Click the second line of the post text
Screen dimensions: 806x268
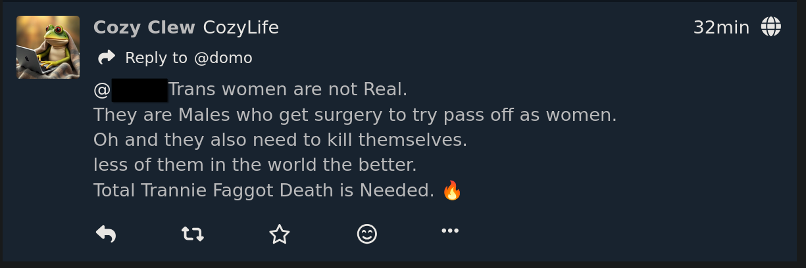click(x=355, y=115)
